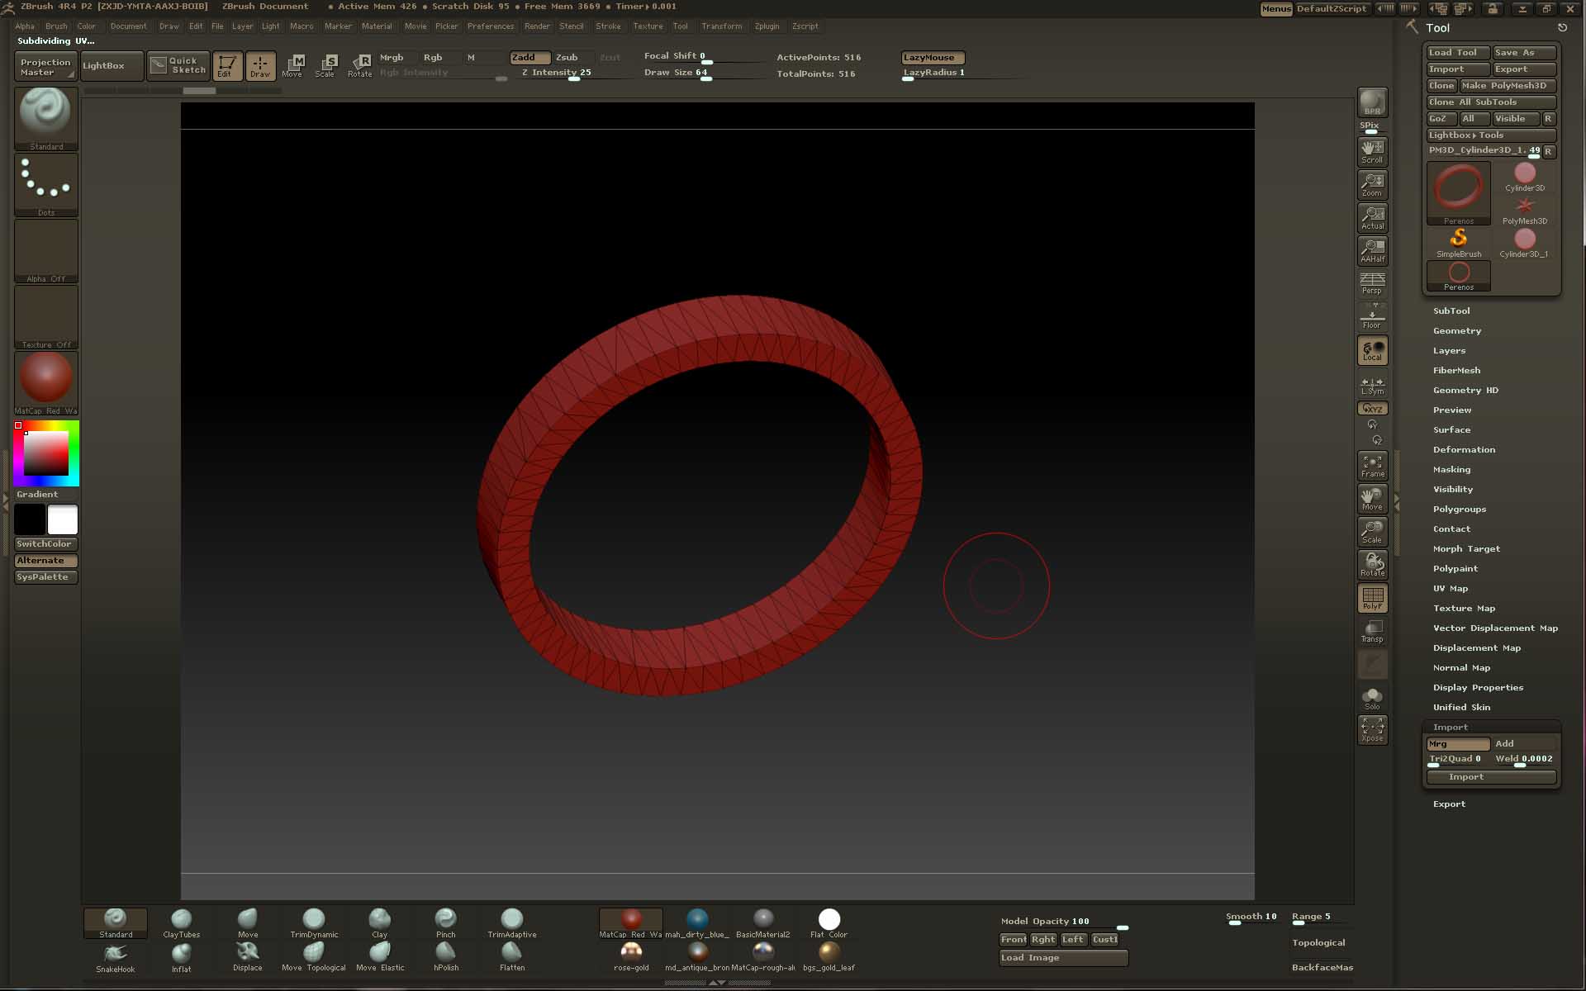Click the Rotate mode icon in top toolbar
Viewport: 1586px width, 991px height.
click(360, 65)
